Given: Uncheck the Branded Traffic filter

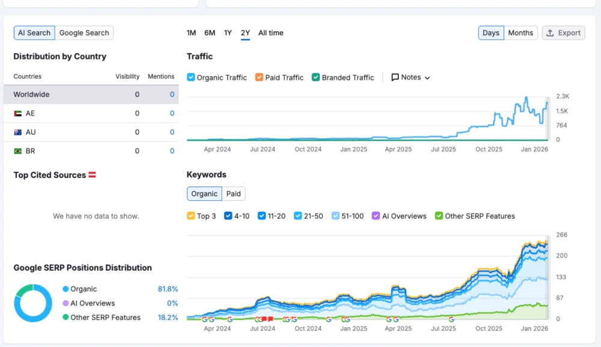Looking at the screenshot, I should 315,77.
